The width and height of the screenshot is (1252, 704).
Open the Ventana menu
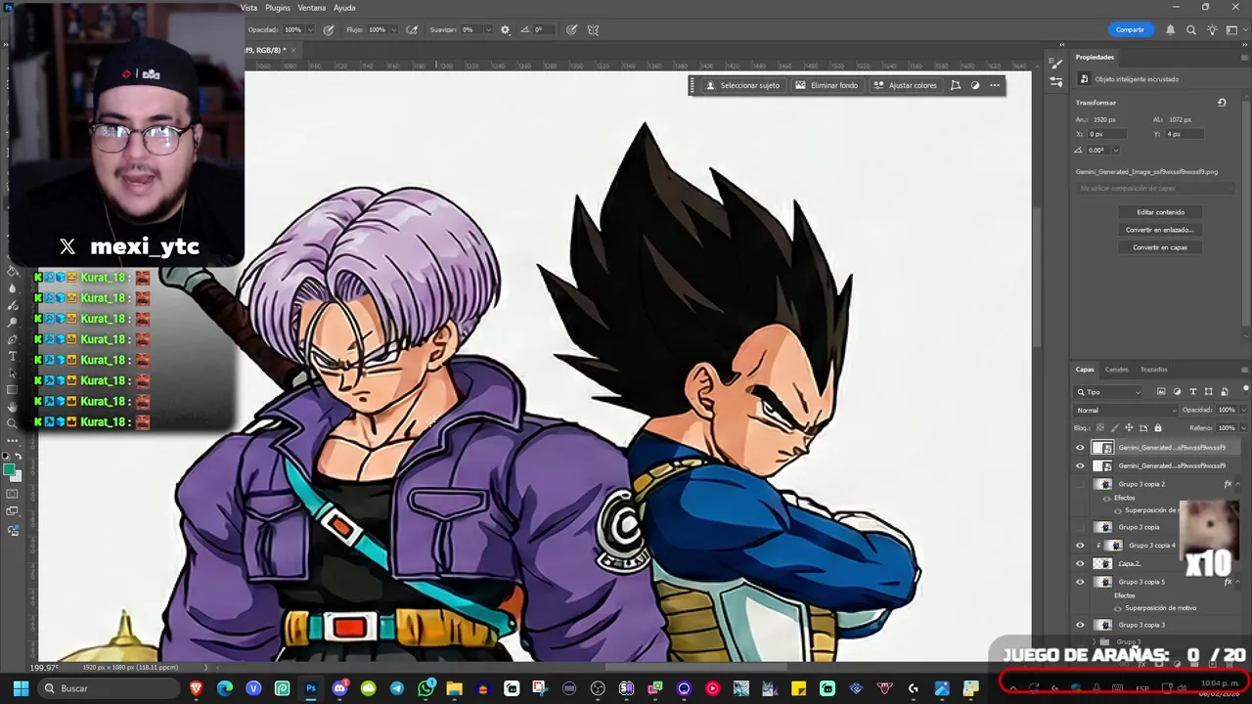(x=312, y=8)
